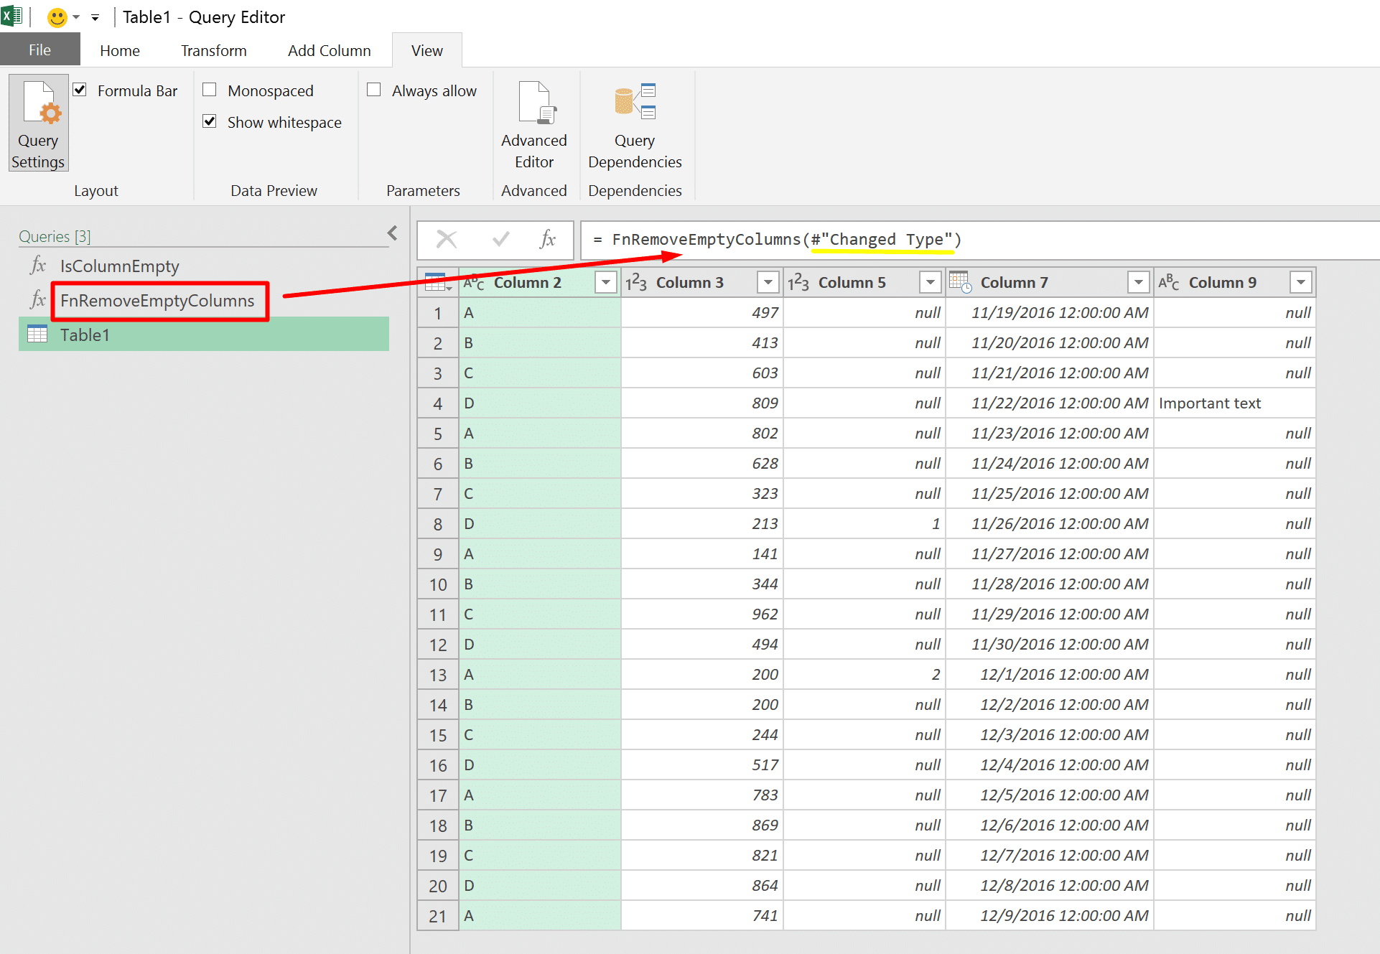Open the Add Column tab

(329, 51)
